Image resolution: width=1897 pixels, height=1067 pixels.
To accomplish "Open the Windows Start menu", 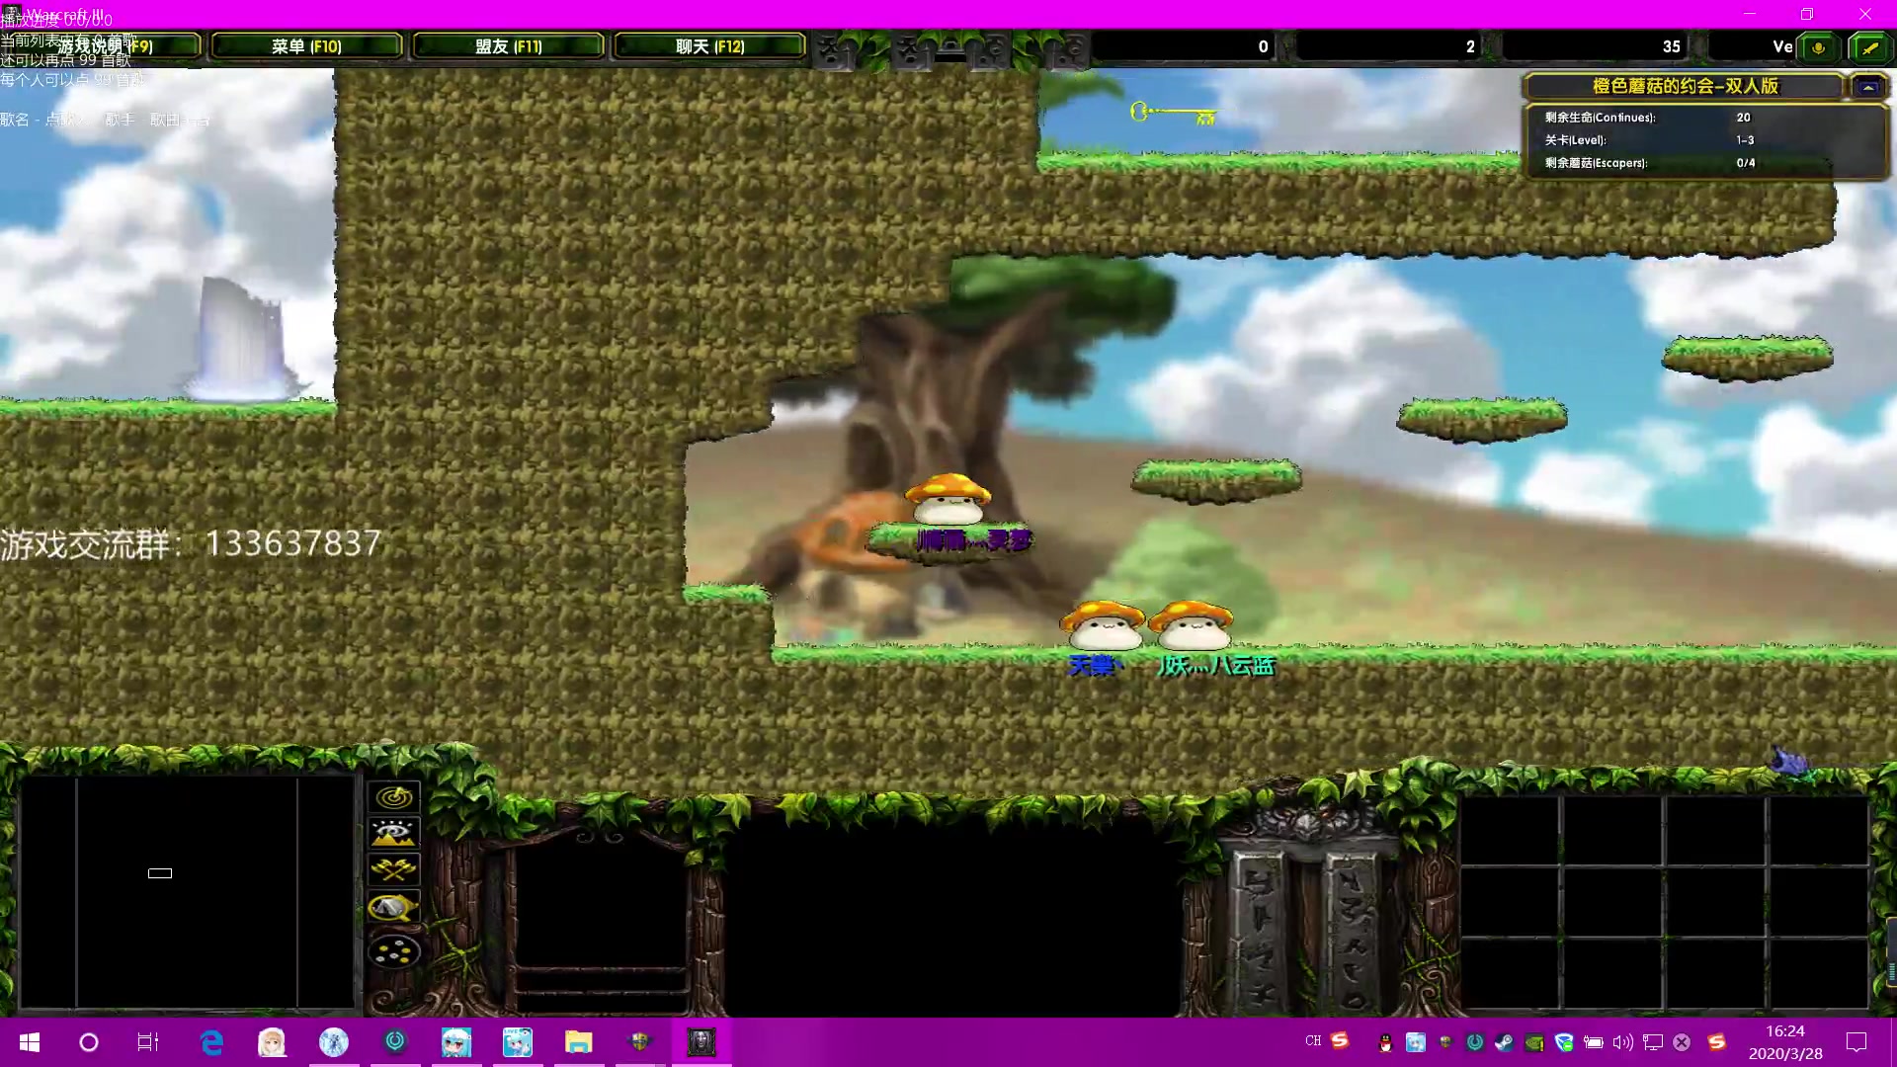I will coord(30,1042).
